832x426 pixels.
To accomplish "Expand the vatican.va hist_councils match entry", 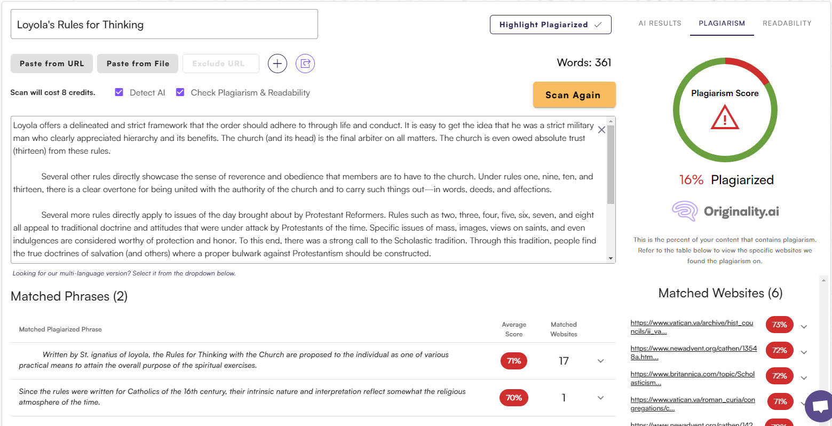I will coord(804,326).
